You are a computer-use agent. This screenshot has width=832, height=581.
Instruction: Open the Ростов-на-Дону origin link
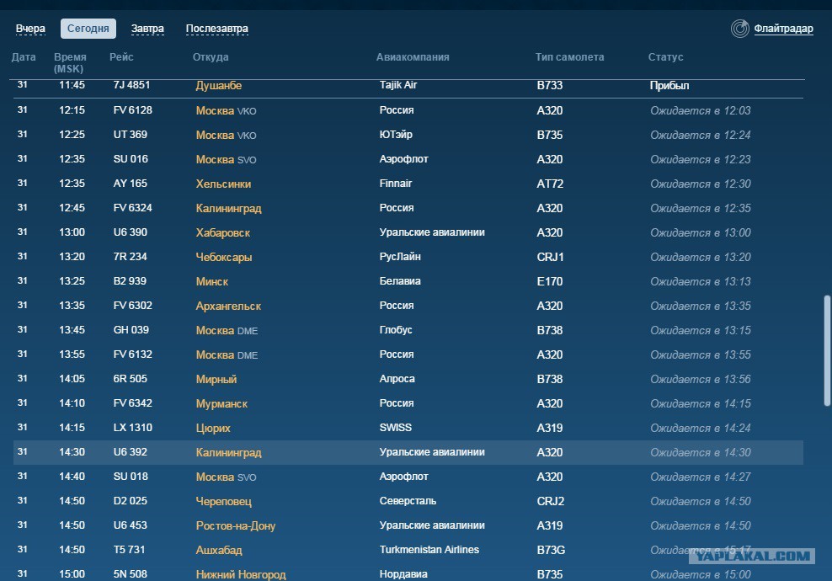236,525
